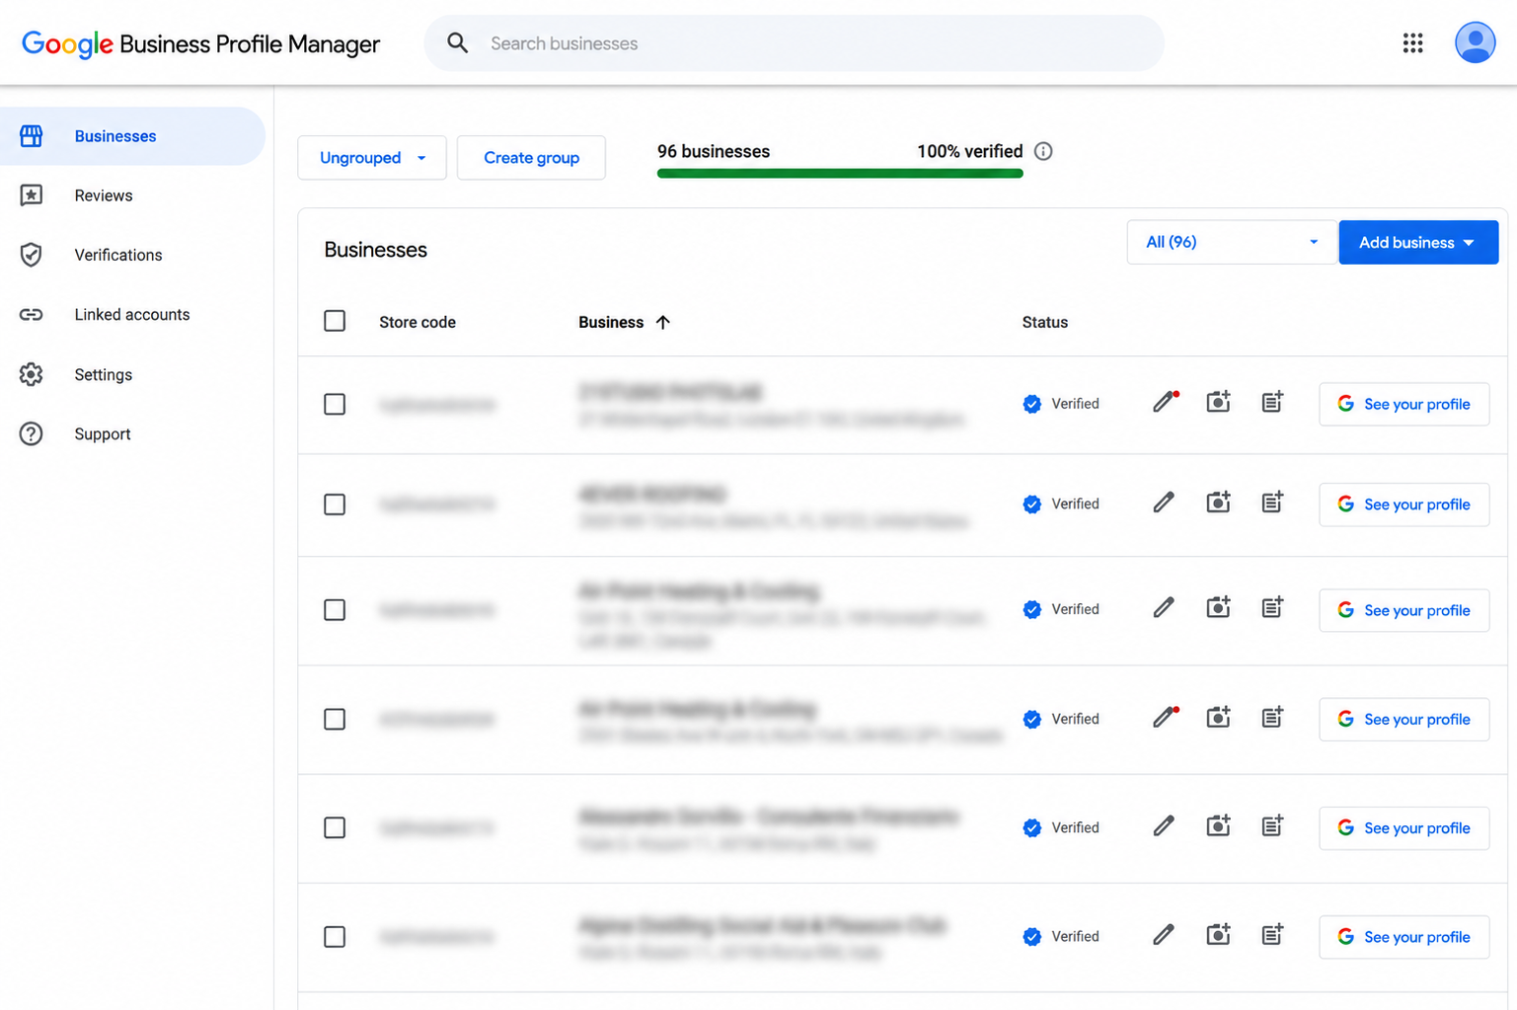This screenshot has width=1517, height=1010.
Task: Create post icon in fourth business row
Action: click(x=1272, y=719)
